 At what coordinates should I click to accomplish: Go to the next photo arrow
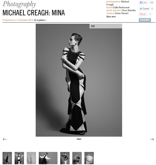152,139
